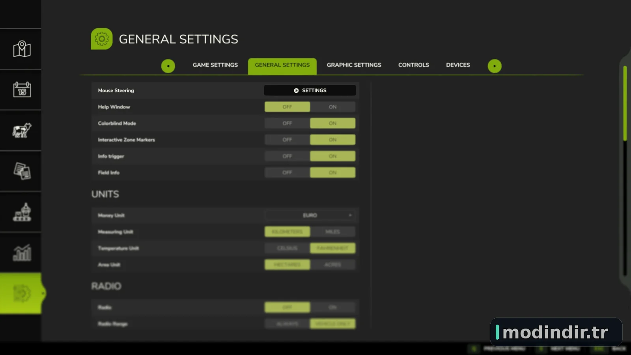Viewport: 631px width, 355px height.
Task: Set Info trigger to OFF
Action: tap(287, 156)
